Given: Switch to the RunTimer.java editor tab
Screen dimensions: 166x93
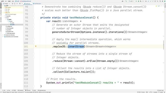Looking at the screenshot, I should pyautogui.click(x=37, y=4).
